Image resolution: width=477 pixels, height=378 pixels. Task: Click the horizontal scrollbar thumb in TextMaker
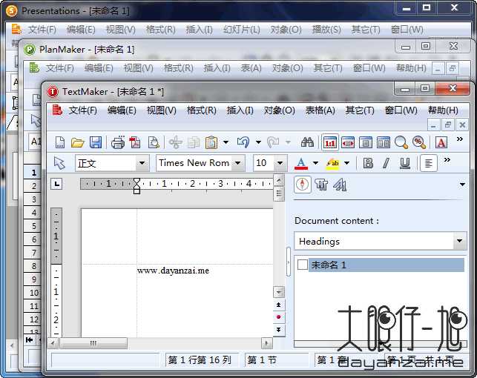pos(93,343)
